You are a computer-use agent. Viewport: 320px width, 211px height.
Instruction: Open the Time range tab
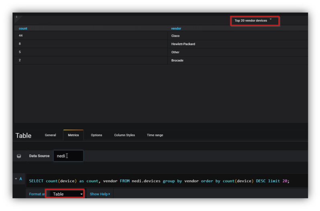point(155,135)
